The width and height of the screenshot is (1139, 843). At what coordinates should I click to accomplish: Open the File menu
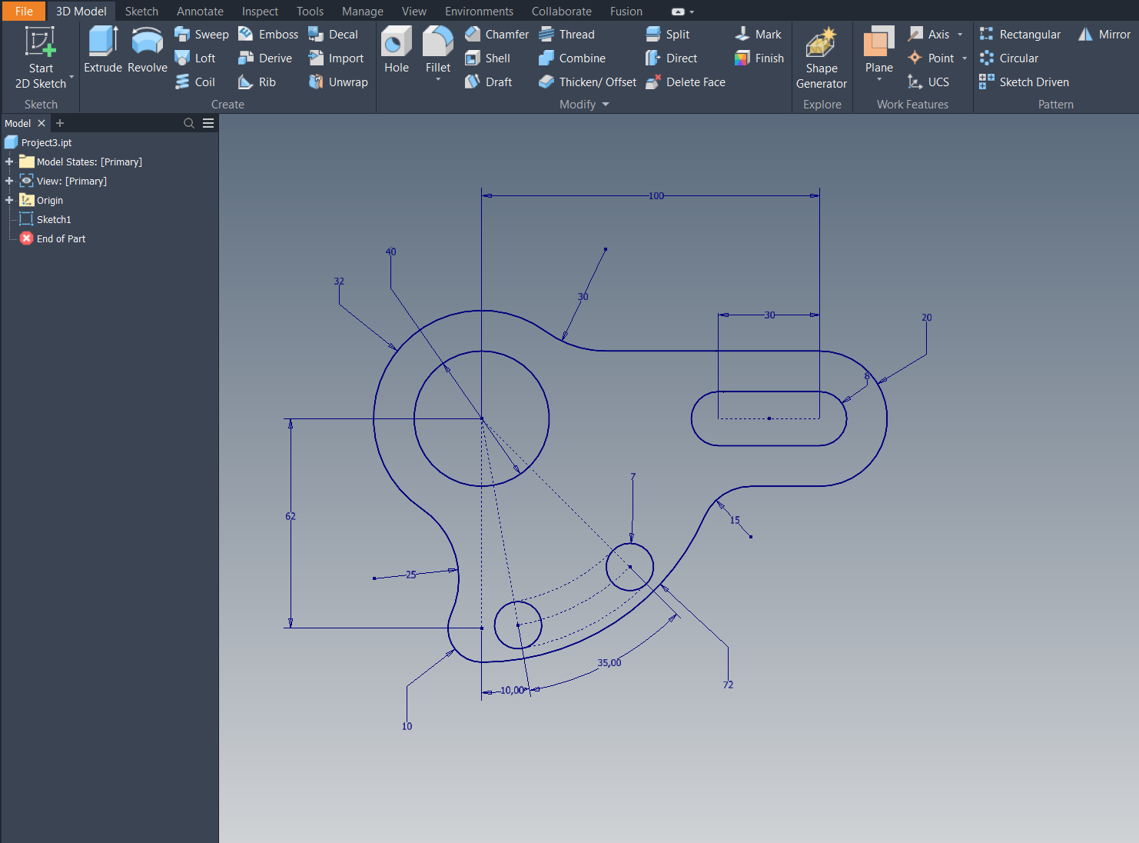pos(24,11)
